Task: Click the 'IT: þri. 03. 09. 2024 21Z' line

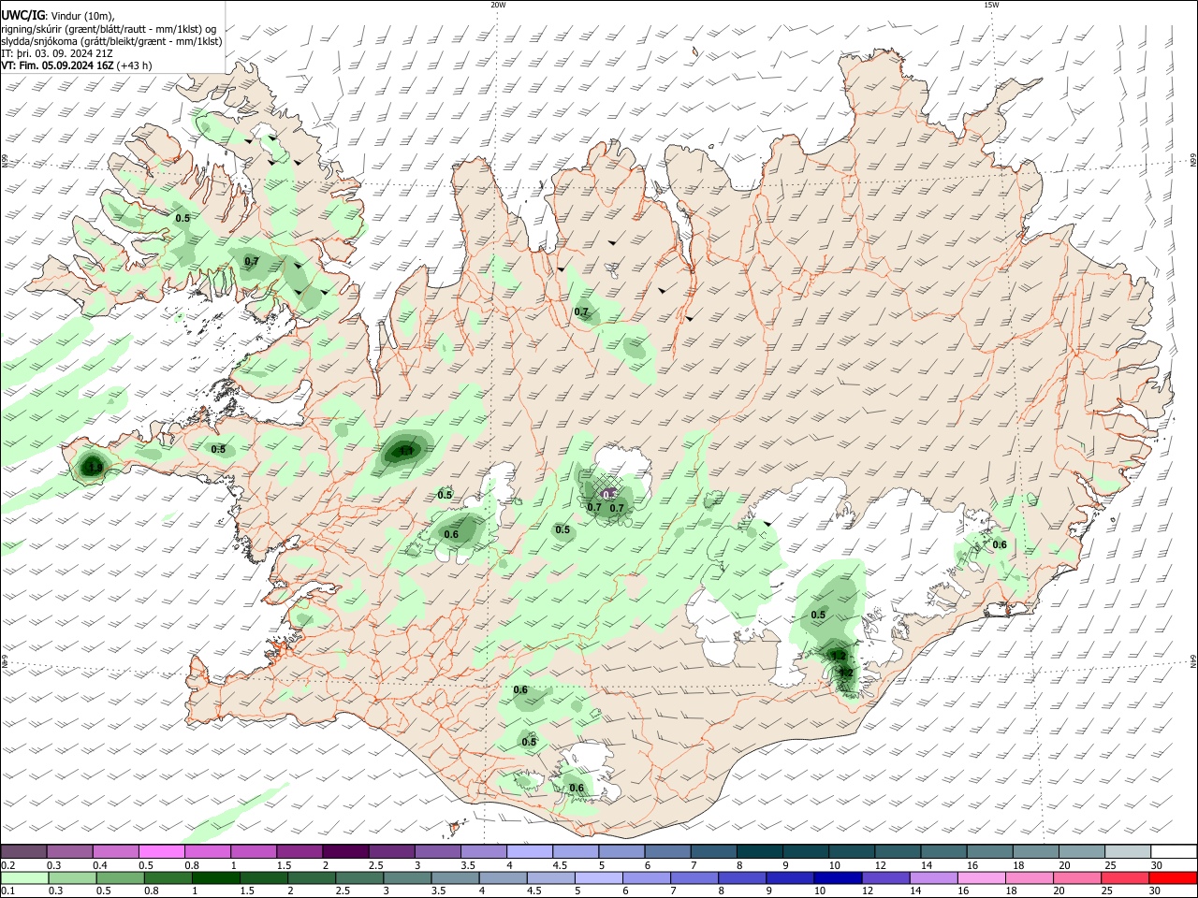Action: coord(58,53)
